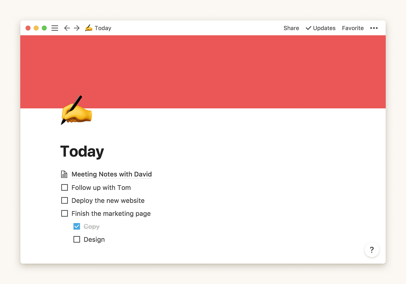This screenshot has width=406, height=284.
Task: Open Meeting Notes with David page link
Action: click(x=112, y=174)
